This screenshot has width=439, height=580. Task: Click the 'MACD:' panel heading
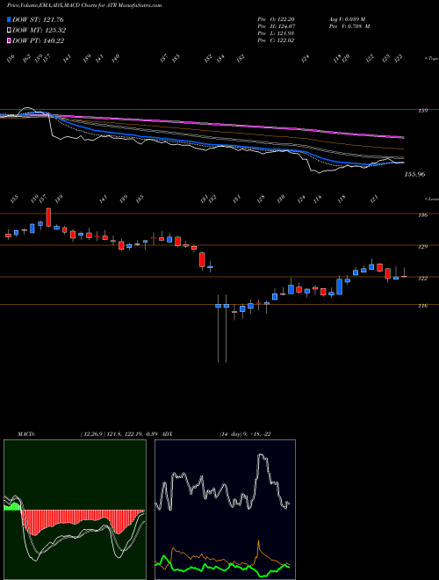point(25,434)
